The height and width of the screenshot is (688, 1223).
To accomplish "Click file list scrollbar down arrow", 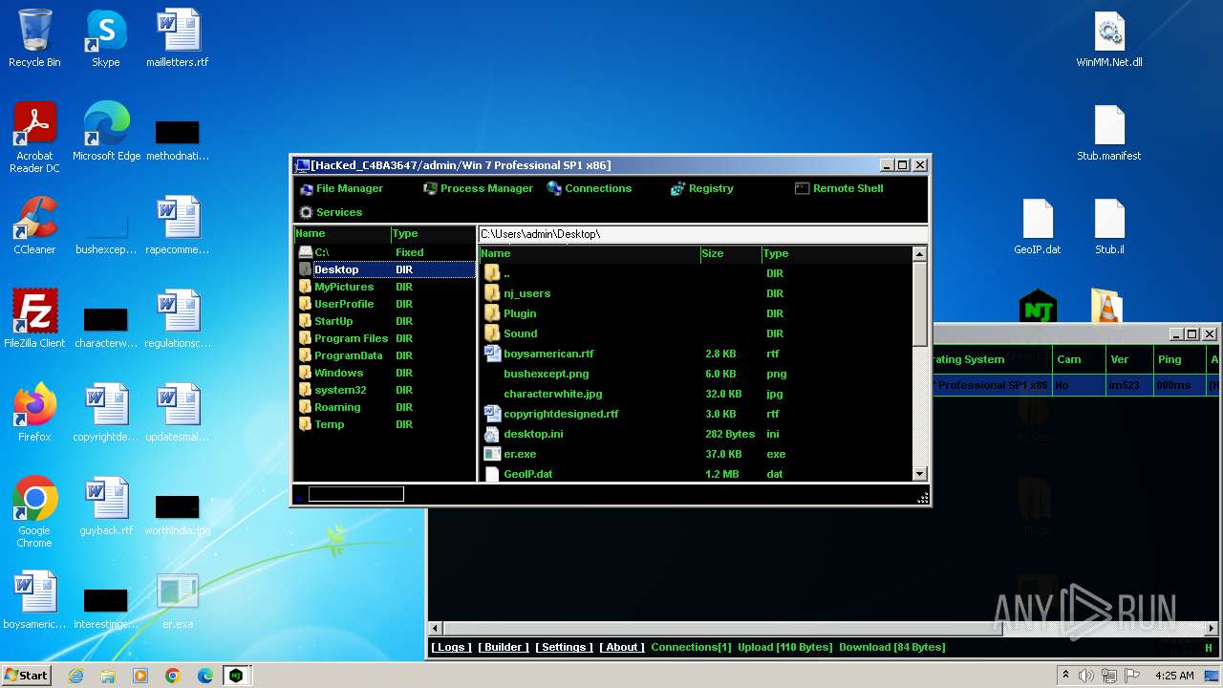I will pos(919,473).
